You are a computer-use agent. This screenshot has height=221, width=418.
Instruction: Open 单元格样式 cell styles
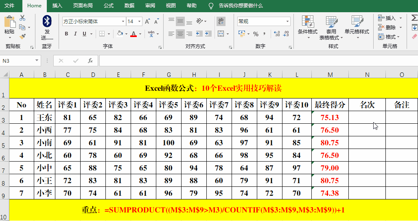coord(357,27)
